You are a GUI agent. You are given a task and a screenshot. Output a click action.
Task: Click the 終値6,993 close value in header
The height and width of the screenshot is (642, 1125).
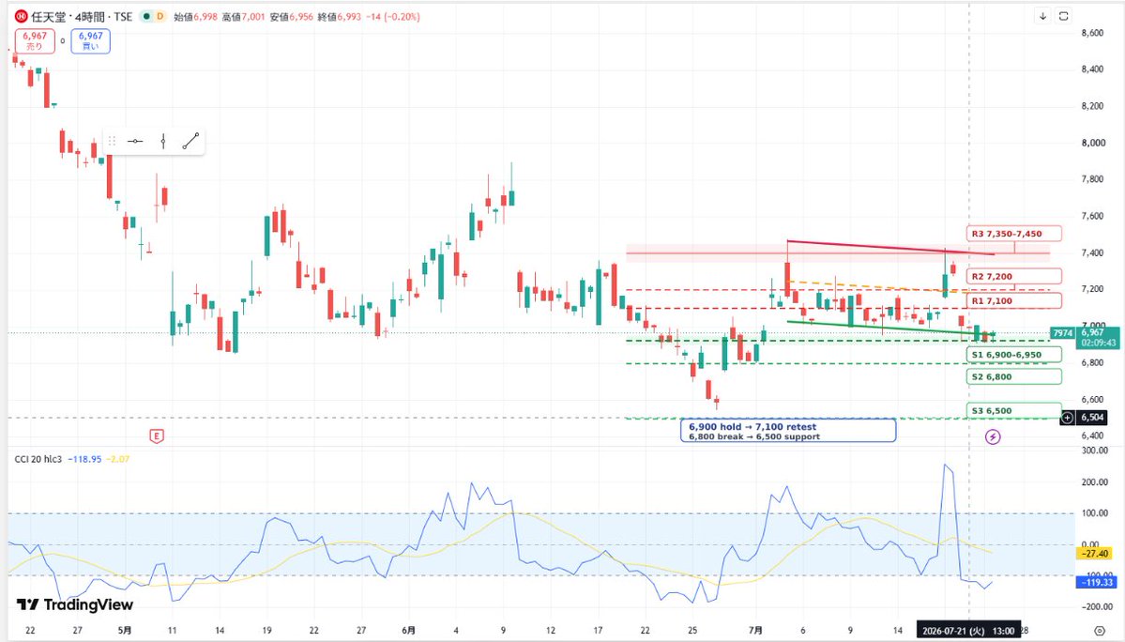[340, 17]
